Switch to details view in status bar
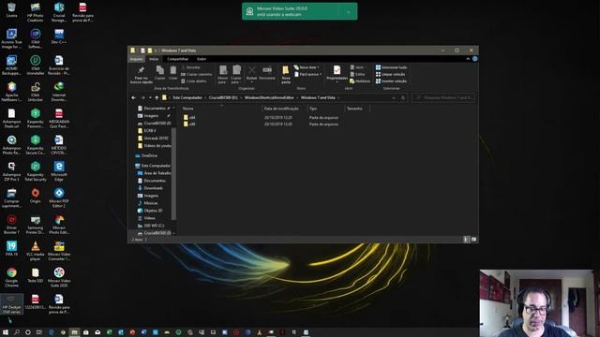 pyautogui.click(x=466, y=240)
